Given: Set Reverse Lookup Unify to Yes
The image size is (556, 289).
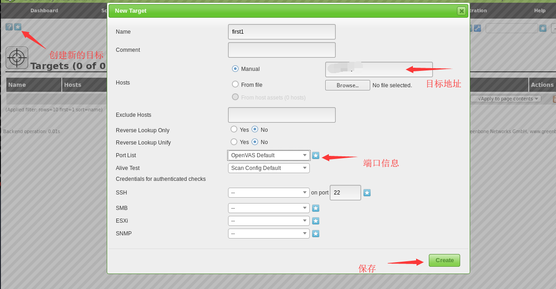Looking at the screenshot, I should (234, 142).
